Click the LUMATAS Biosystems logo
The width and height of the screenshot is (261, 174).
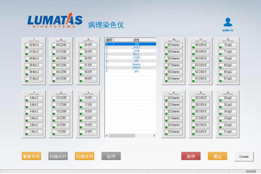(x=55, y=21)
